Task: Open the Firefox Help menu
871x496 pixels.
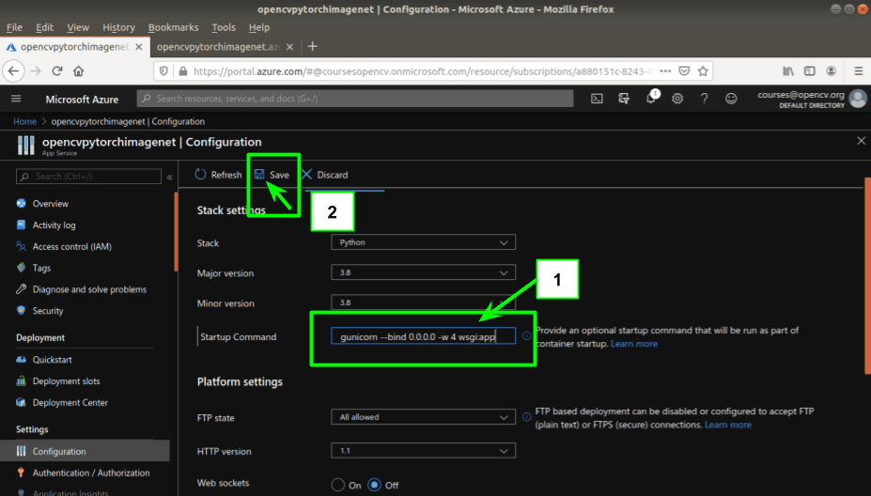Action: point(258,27)
